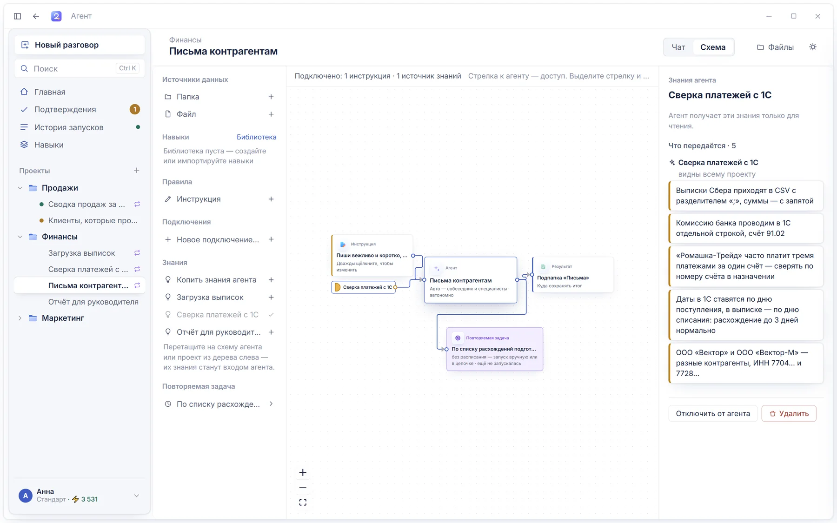Start a Новый разговор

point(80,45)
